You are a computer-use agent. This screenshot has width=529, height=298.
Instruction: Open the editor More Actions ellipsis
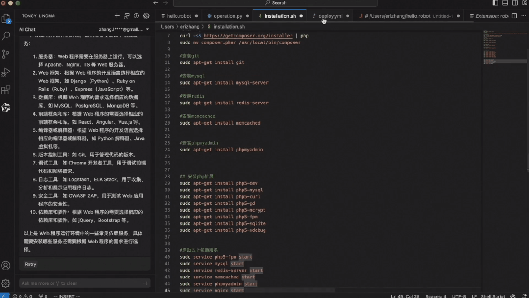(x=524, y=16)
